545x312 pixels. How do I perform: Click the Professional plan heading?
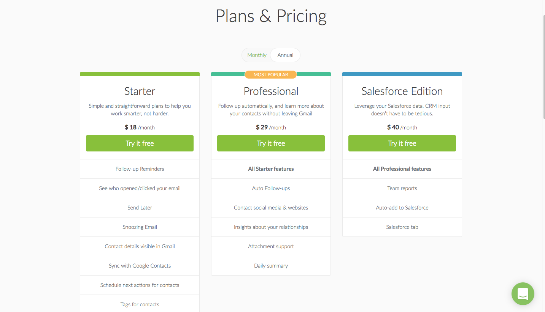tap(271, 91)
